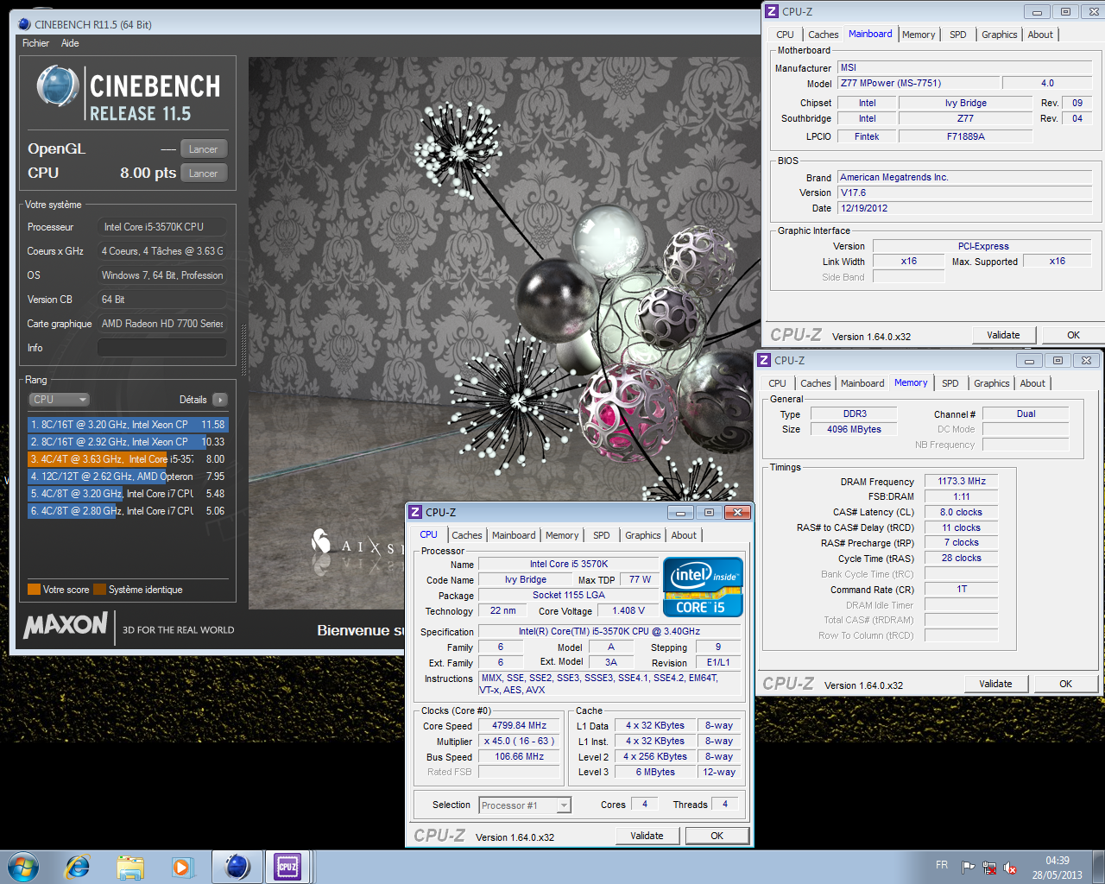Screen dimensions: 1105x884
Task: Select About tab in Mainboard CPU-Z window
Action: pyautogui.click(x=1040, y=35)
